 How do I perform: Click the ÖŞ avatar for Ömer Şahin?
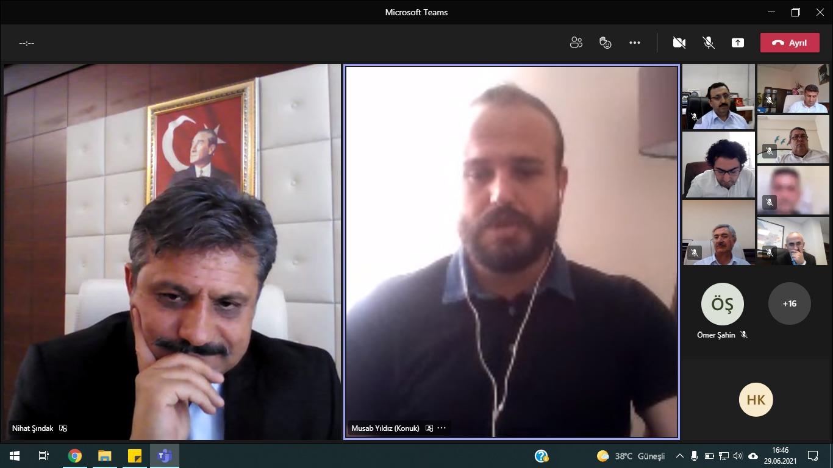pos(723,303)
